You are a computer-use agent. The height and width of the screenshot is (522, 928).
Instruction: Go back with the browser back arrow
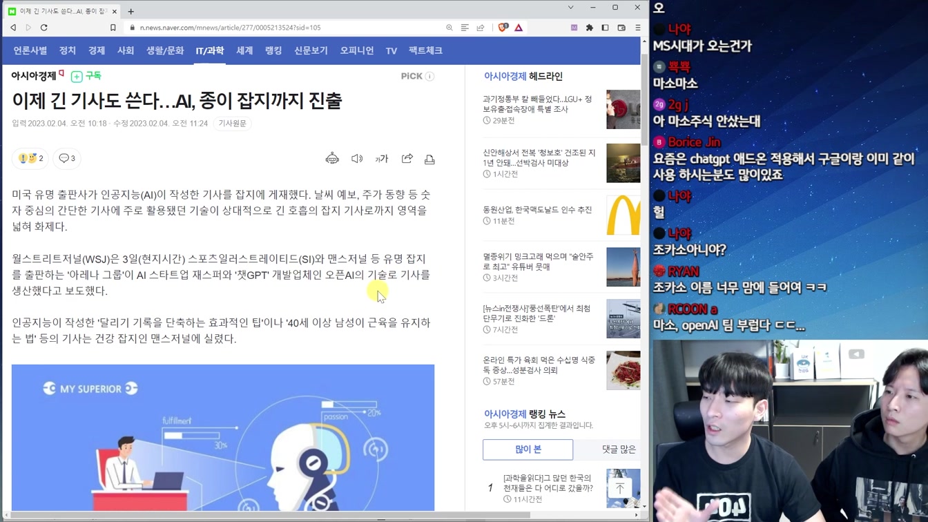pos(13,28)
